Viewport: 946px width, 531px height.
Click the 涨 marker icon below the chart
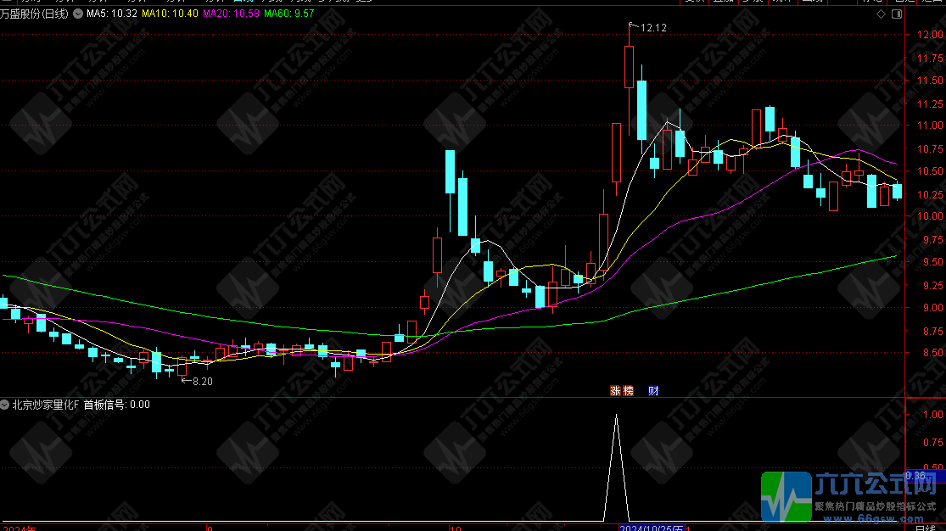coord(615,391)
